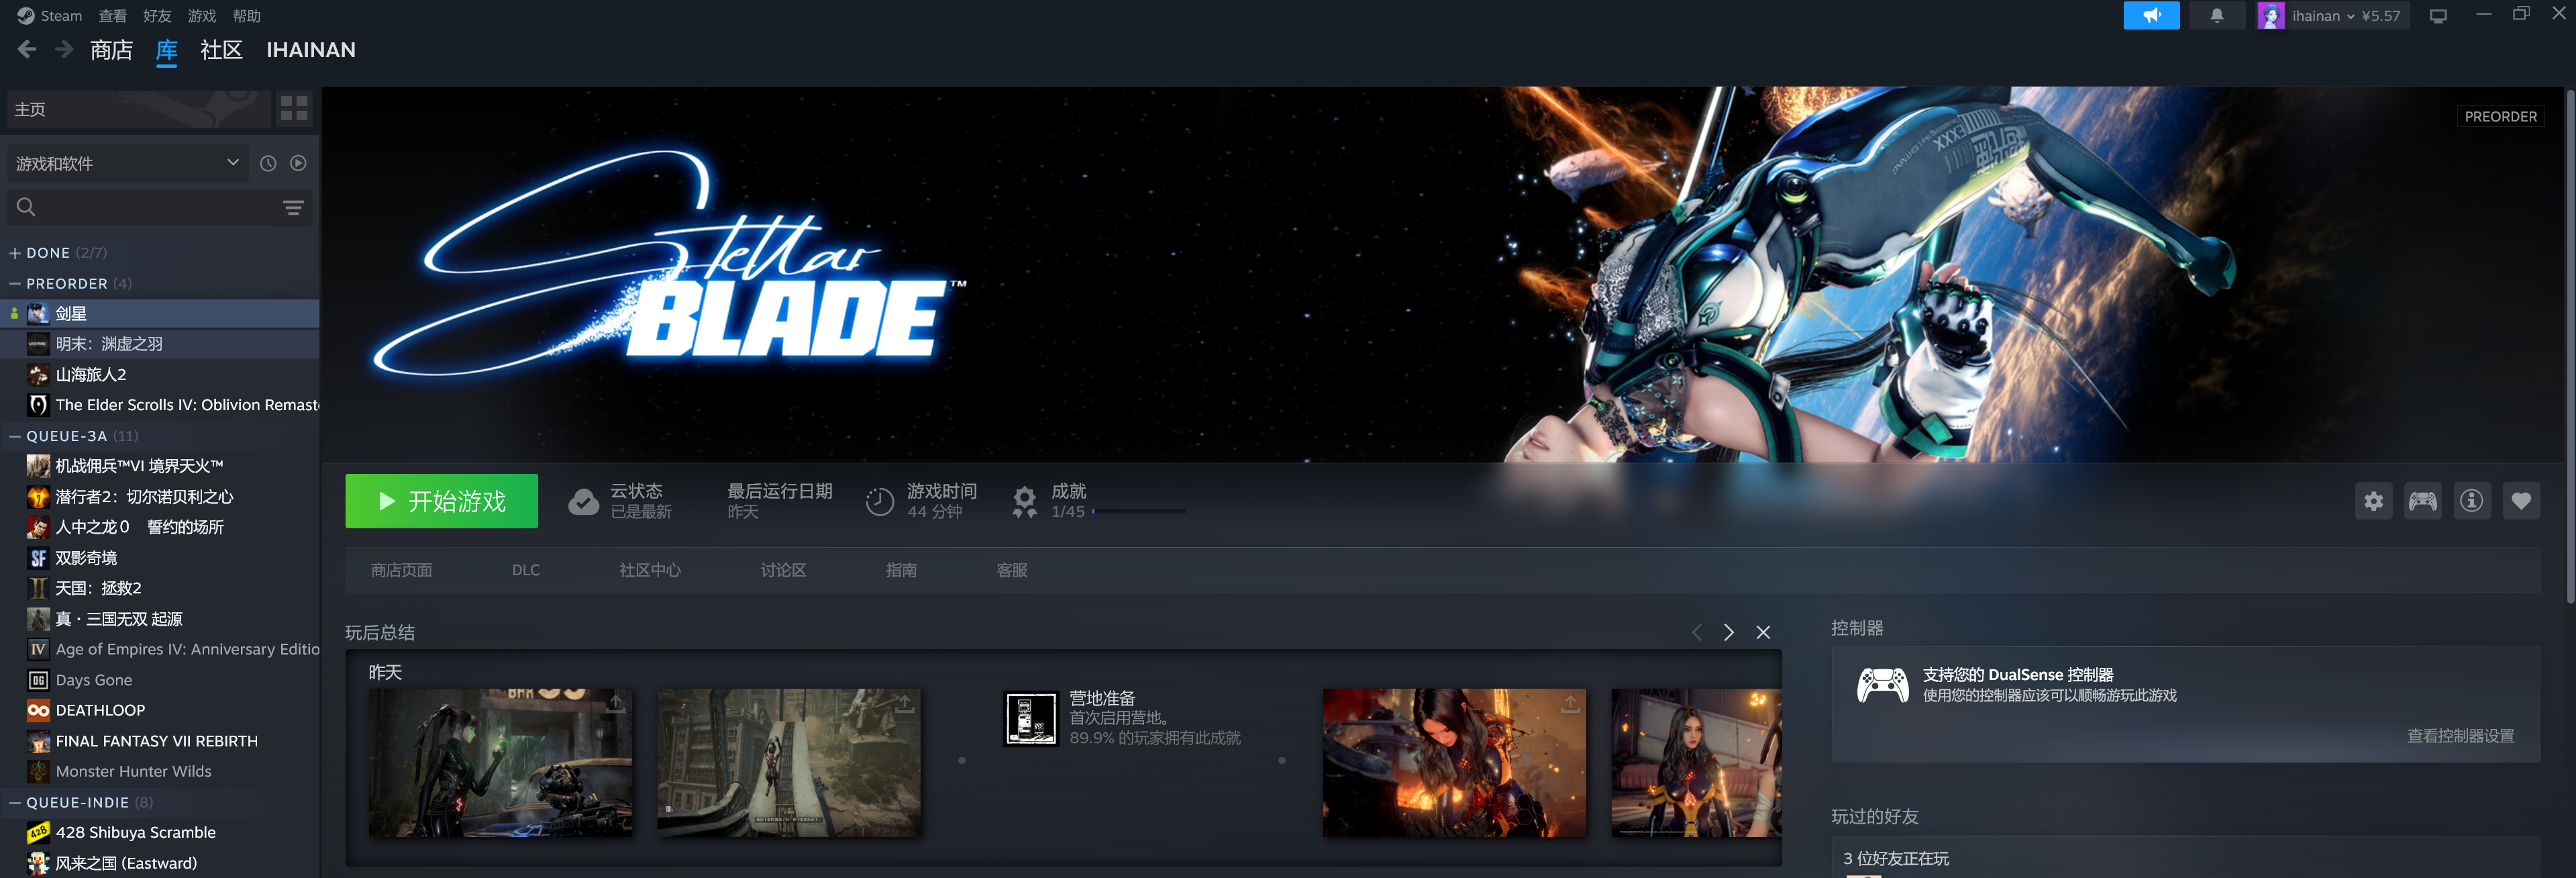The height and width of the screenshot is (878, 2576).
Task: Select 双影奇境 in the library
Action: pos(160,558)
